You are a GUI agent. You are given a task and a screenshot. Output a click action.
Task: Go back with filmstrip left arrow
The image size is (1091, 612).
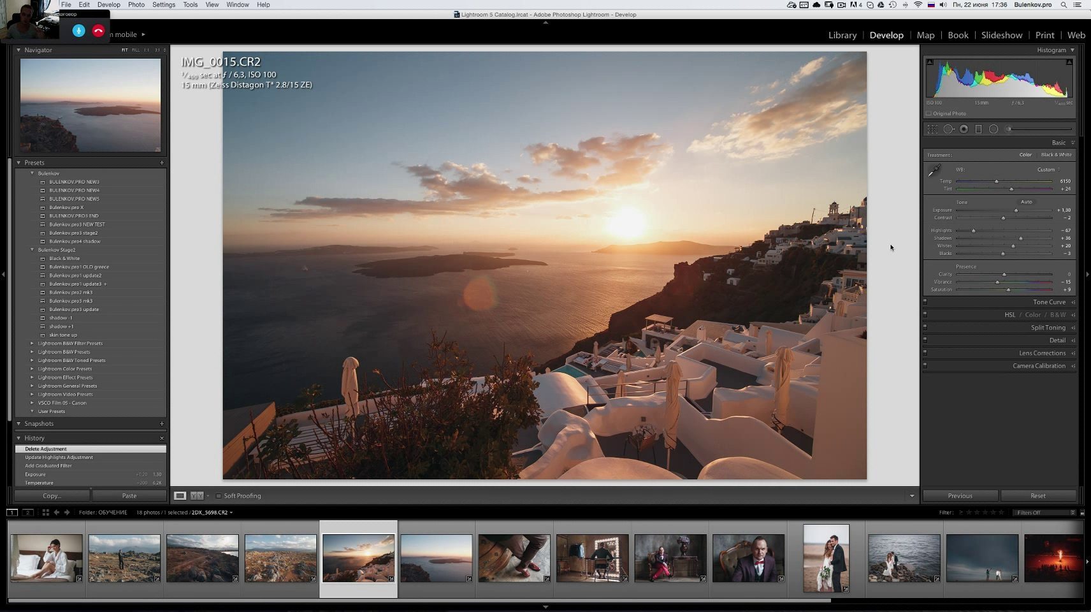(57, 513)
